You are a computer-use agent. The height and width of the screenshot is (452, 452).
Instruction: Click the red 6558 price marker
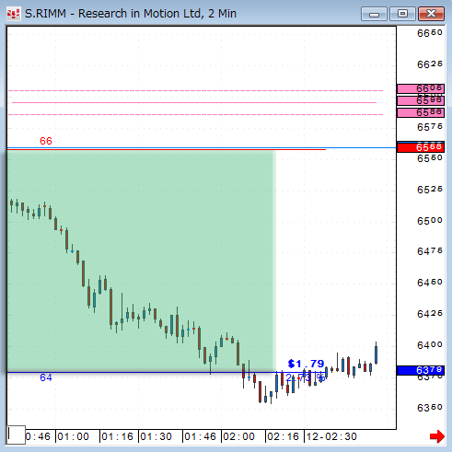click(x=421, y=147)
